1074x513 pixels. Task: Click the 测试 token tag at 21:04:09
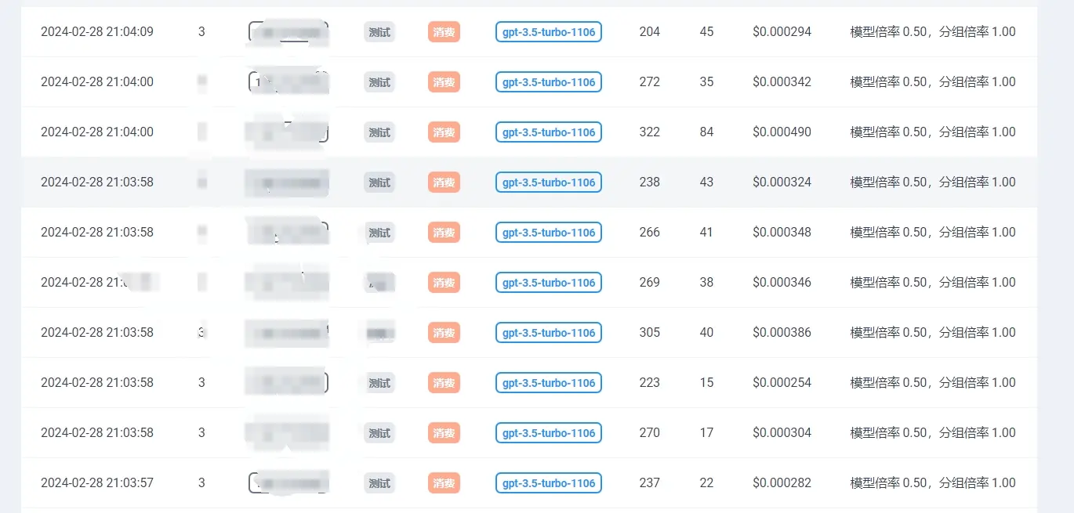point(379,32)
